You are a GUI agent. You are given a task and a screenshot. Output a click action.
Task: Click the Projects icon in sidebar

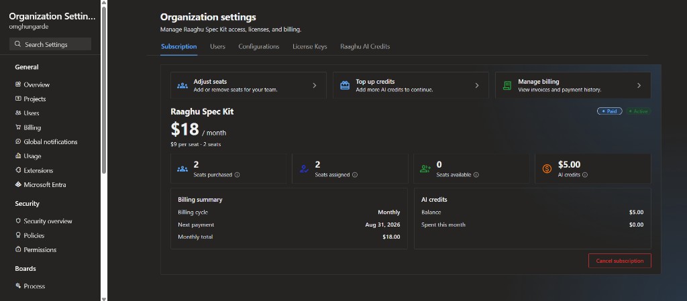pyautogui.click(x=18, y=99)
